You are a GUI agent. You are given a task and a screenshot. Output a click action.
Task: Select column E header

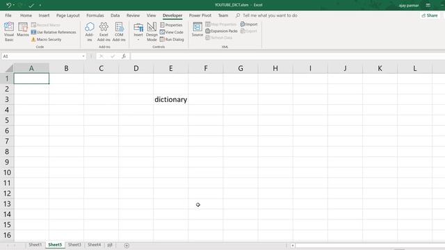[171, 68]
